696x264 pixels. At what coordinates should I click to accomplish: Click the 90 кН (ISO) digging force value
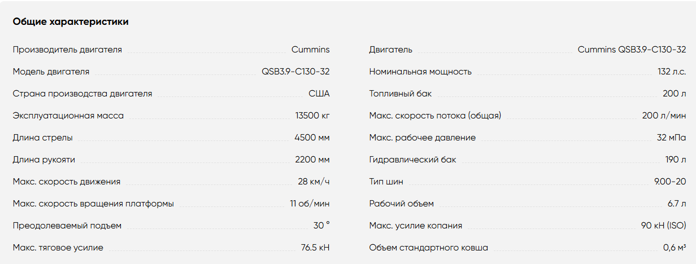(x=664, y=226)
